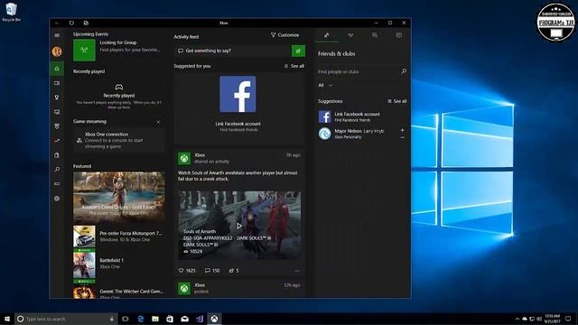Open Microsoft Edge from the taskbar

(x=141, y=319)
